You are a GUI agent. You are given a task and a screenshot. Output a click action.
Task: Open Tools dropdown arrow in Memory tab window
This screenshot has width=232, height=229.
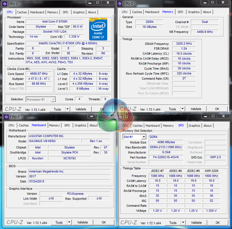182,109
